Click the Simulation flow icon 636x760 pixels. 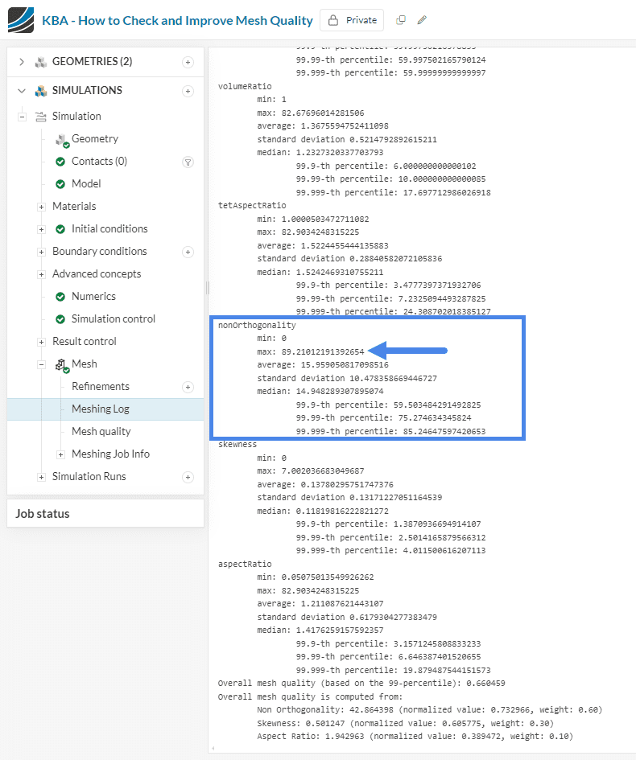(41, 117)
